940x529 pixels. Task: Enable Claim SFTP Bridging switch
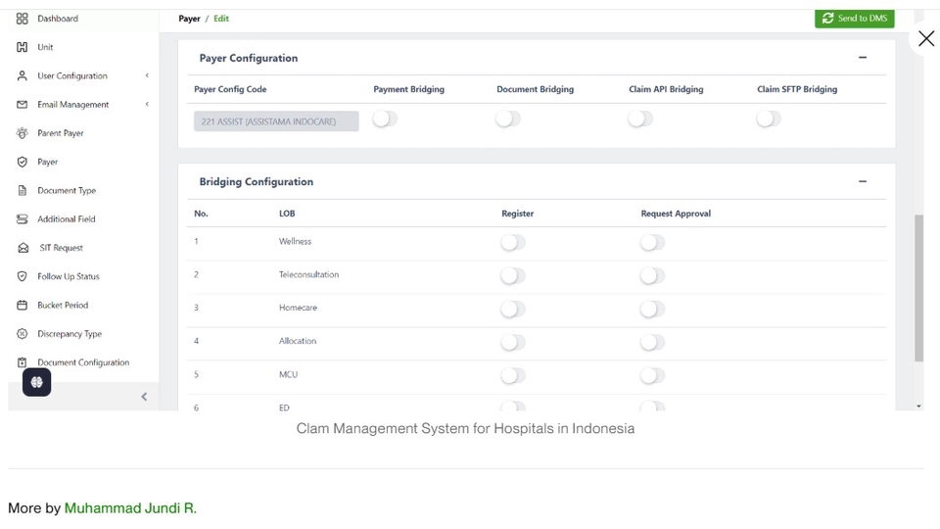[769, 119]
